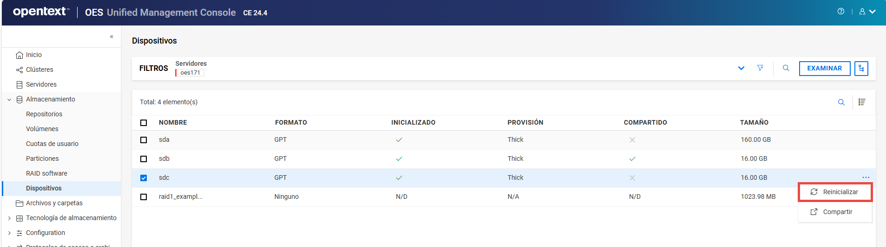The image size is (886, 247).
Task: Click the help question mark icon
Action: [x=840, y=12]
